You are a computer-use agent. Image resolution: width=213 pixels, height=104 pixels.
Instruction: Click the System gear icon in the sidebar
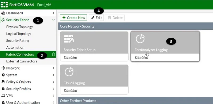pyautogui.click(x=3, y=75)
